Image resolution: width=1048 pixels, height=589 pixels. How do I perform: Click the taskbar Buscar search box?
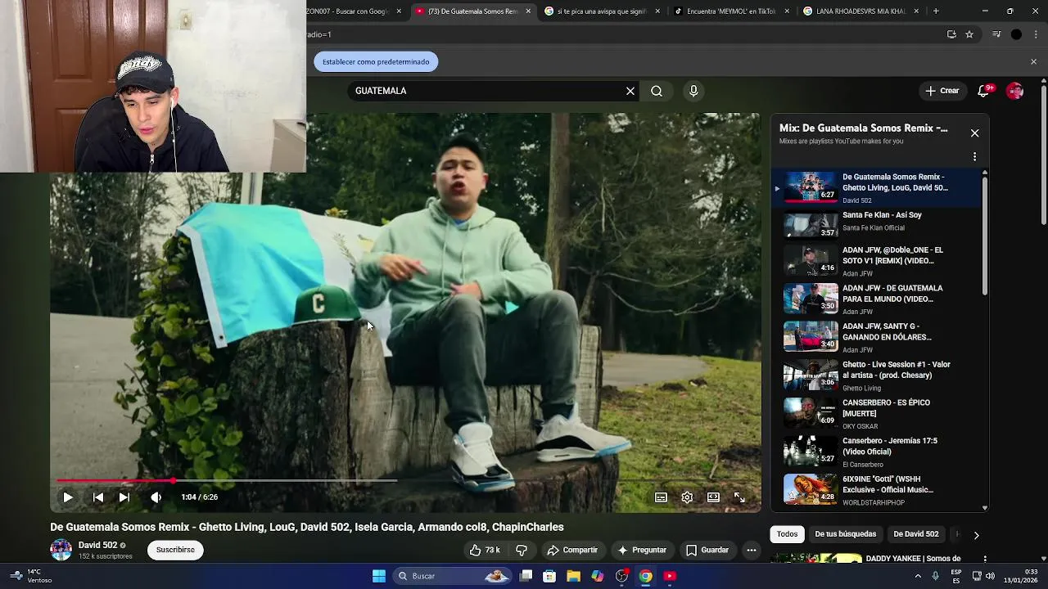pos(453,576)
